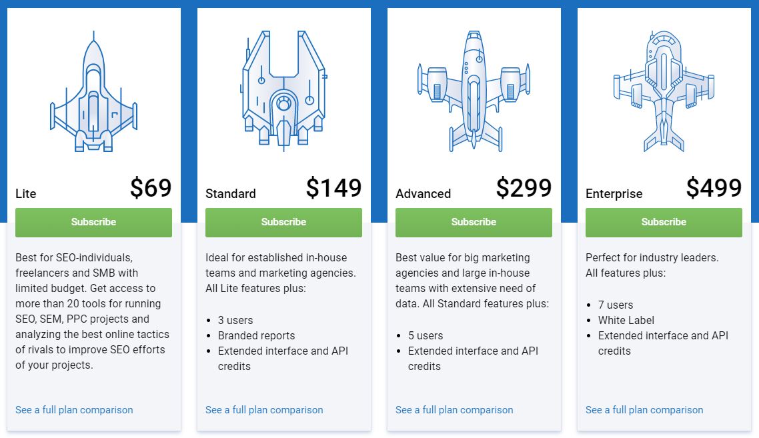Subscribe to the Enterprise plan
759x438 pixels.
[x=664, y=222]
